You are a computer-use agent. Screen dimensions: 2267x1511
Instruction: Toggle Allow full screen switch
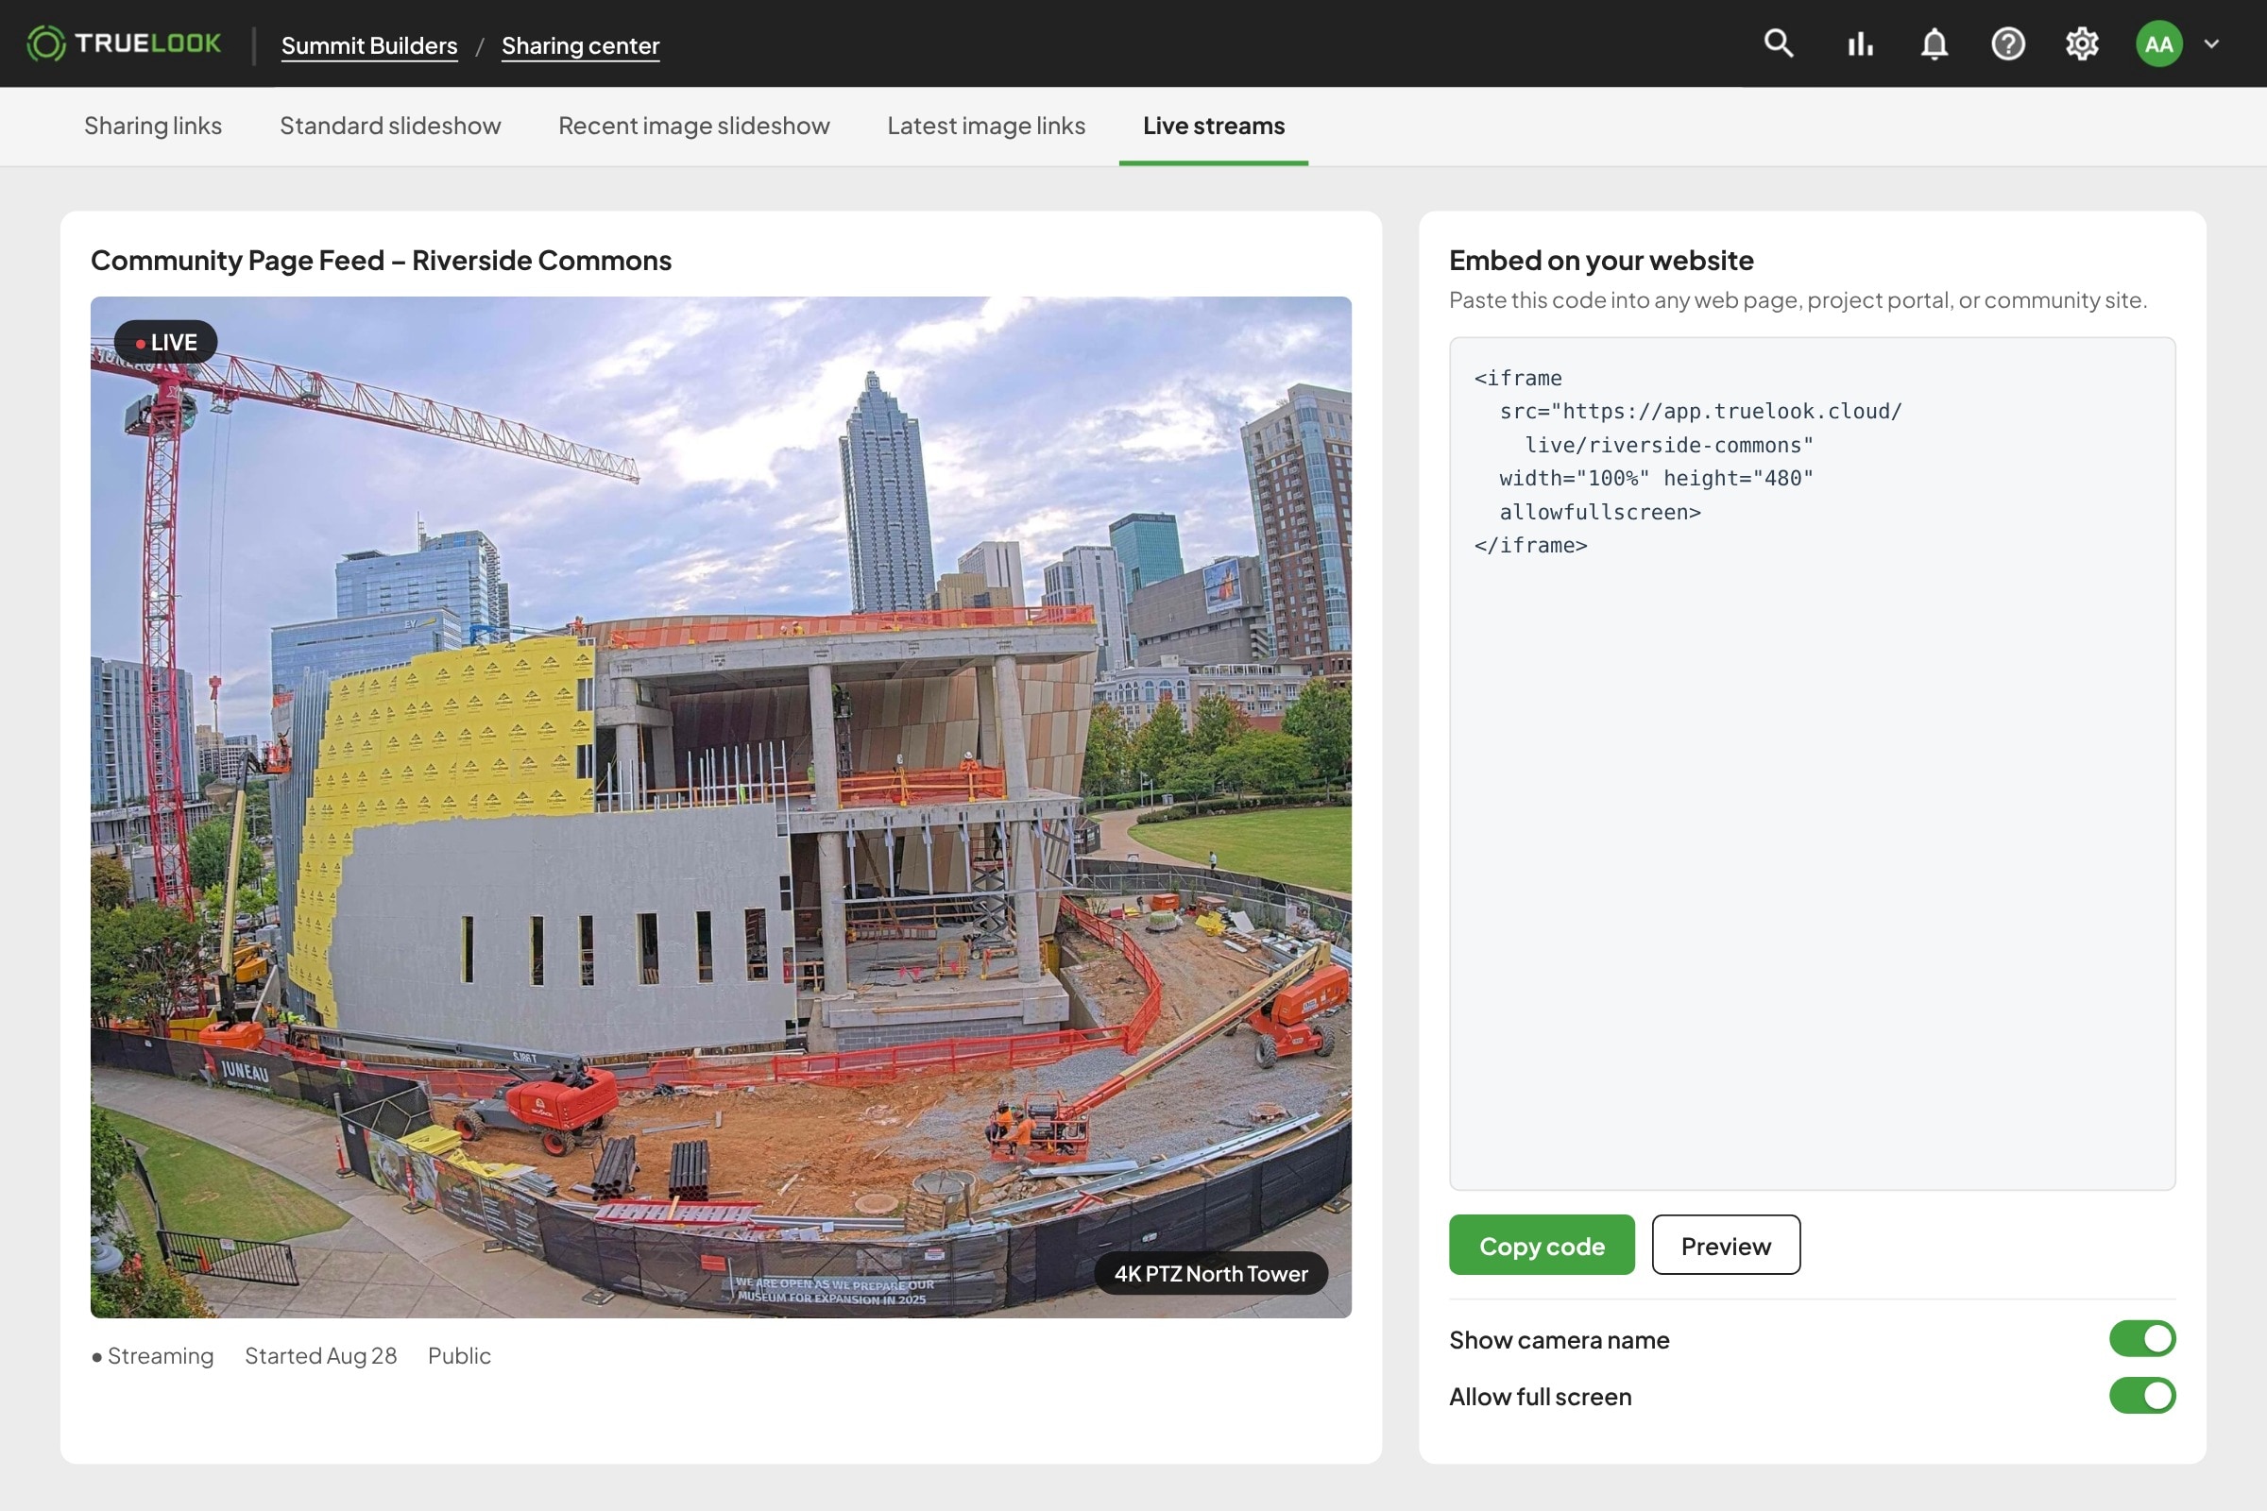click(x=2142, y=1396)
